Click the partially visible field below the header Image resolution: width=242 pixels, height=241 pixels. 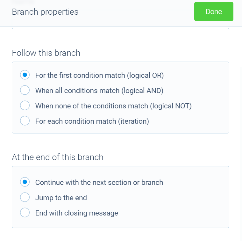click(x=121, y=28)
